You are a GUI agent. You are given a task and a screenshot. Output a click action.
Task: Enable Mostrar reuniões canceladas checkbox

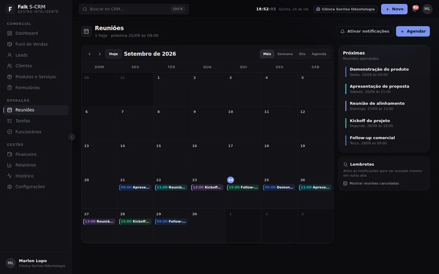(345, 183)
